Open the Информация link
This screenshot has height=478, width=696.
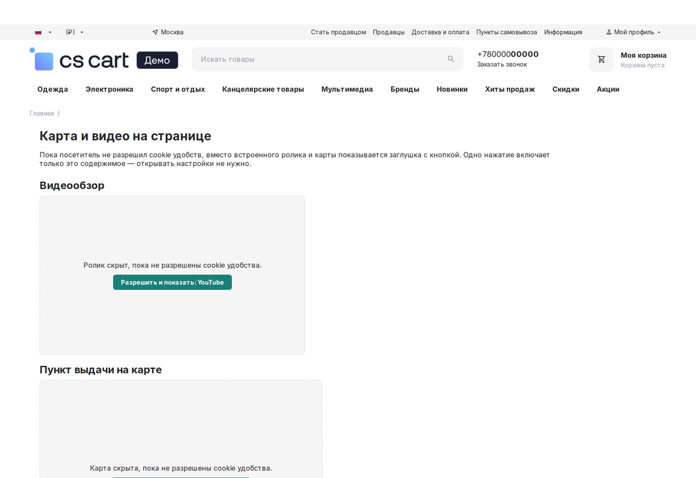point(563,32)
